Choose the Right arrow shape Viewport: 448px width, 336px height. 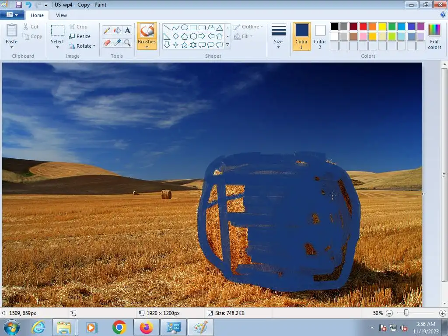(x=202, y=36)
